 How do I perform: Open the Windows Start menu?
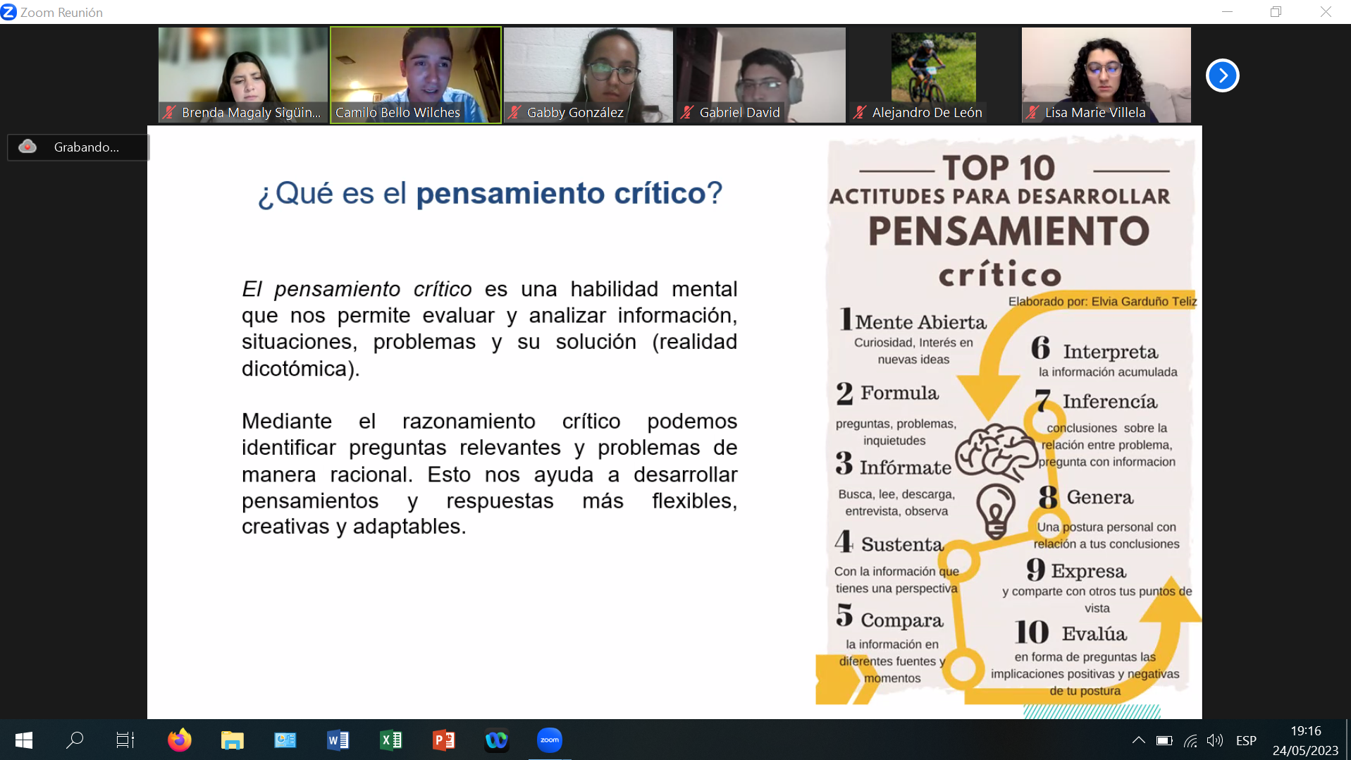pyautogui.click(x=24, y=740)
